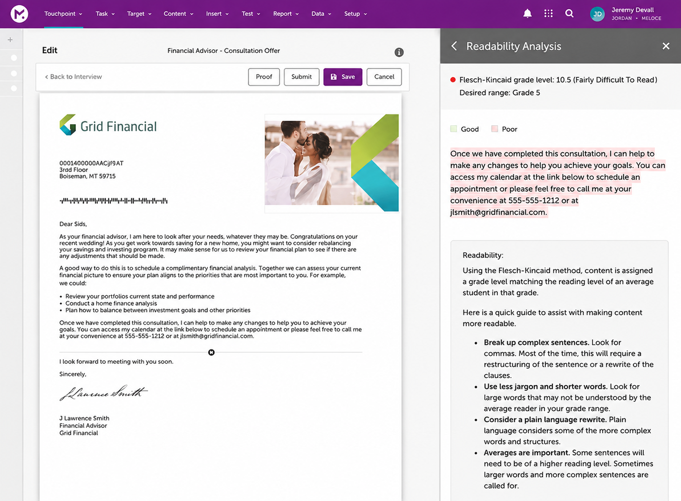Click the JD user avatar

click(597, 14)
